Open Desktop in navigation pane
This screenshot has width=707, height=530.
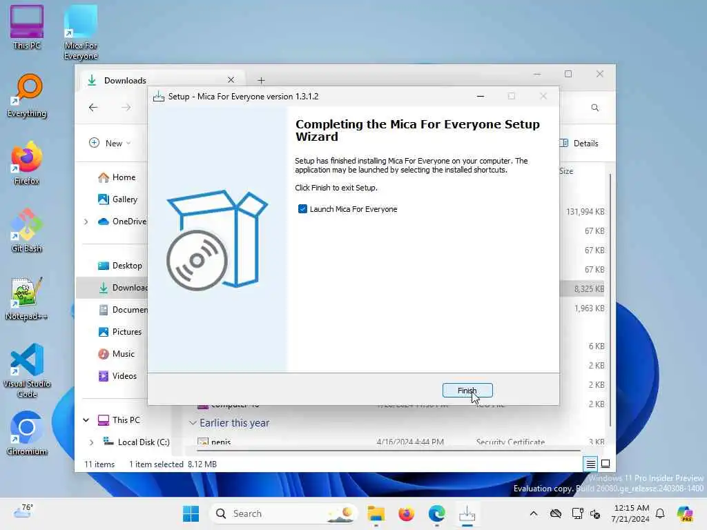tap(120, 266)
